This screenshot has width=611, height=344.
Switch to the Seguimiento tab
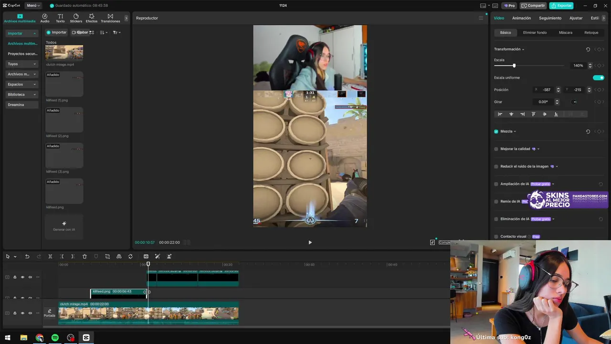point(550,18)
